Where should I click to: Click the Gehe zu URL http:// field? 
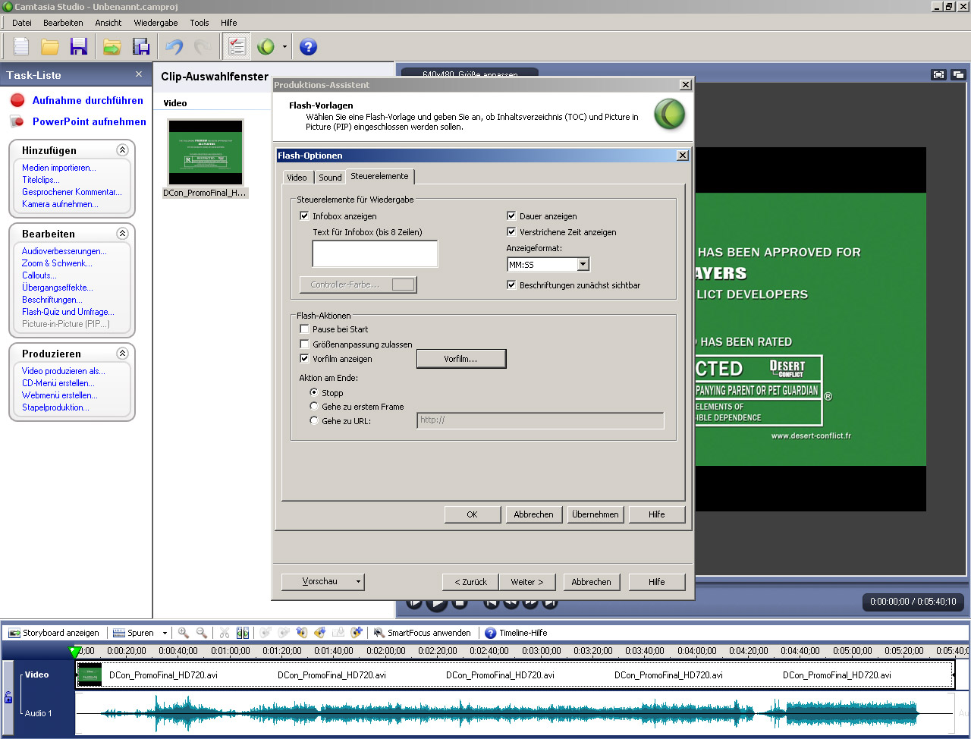point(541,420)
